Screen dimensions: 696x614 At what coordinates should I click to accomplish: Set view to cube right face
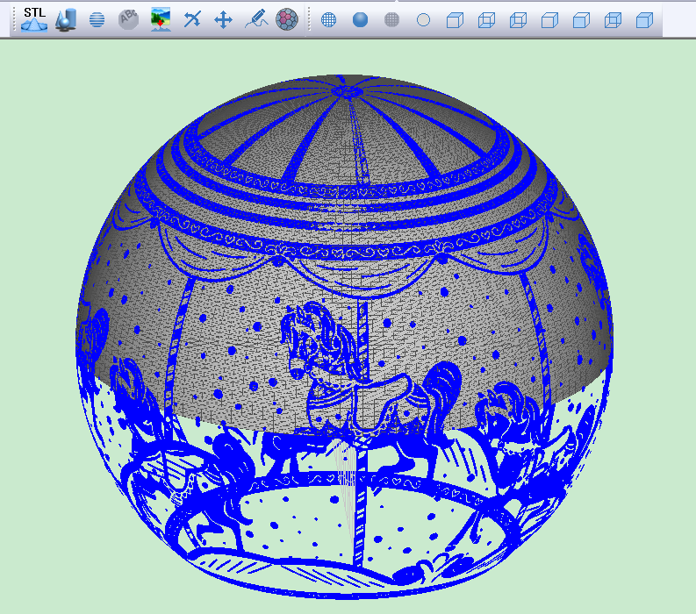[549, 20]
